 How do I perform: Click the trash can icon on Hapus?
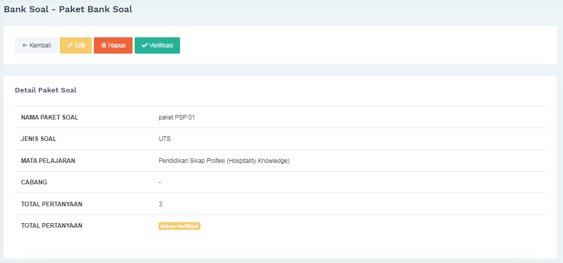click(104, 45)
